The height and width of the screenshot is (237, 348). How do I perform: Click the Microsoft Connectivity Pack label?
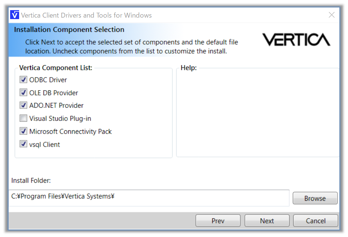click(70, 131)
